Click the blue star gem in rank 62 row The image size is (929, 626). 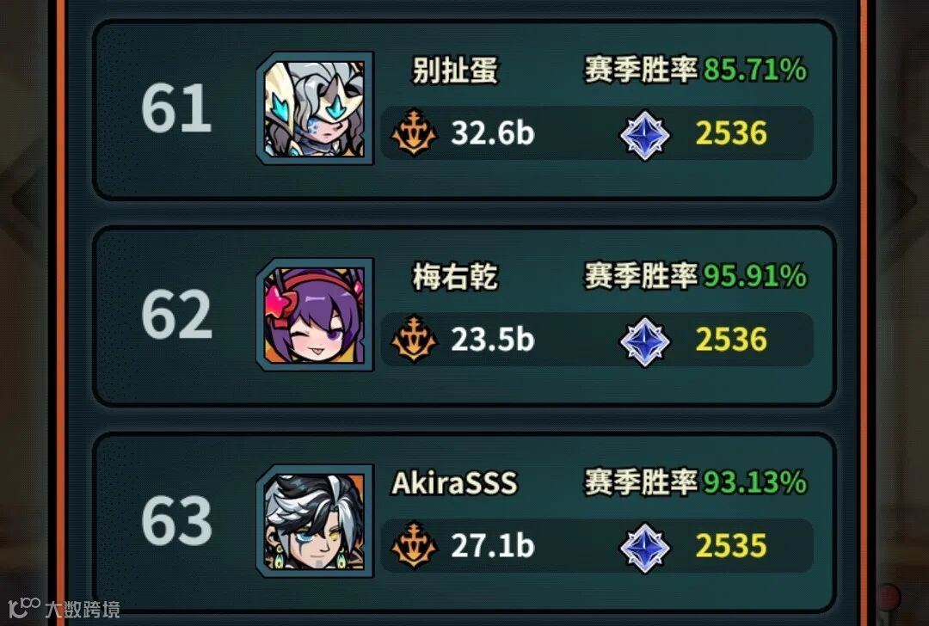coord(644,341)
